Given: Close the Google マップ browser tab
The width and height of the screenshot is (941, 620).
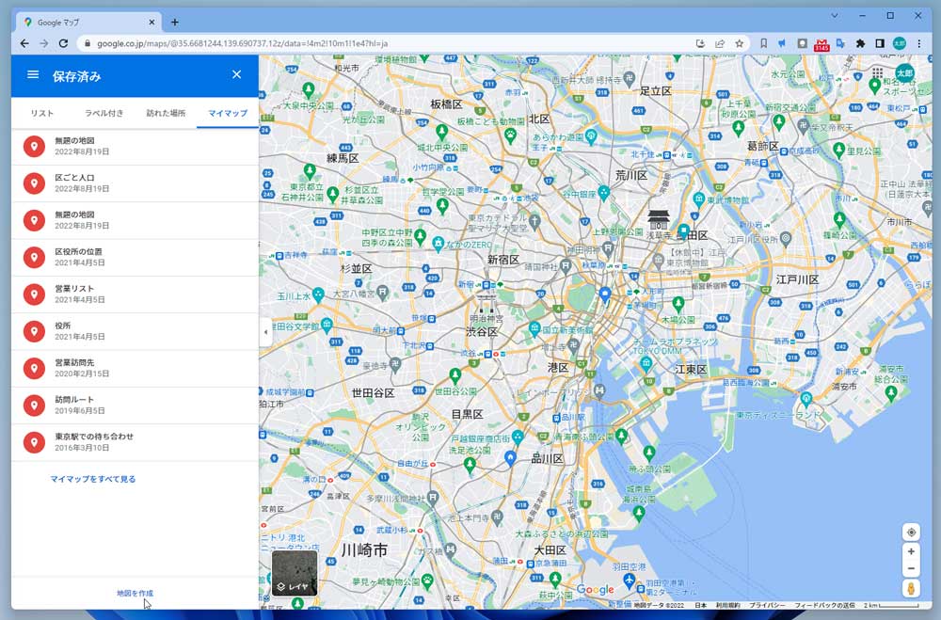Looking at the screenshot, I should [x=152, y=23].
